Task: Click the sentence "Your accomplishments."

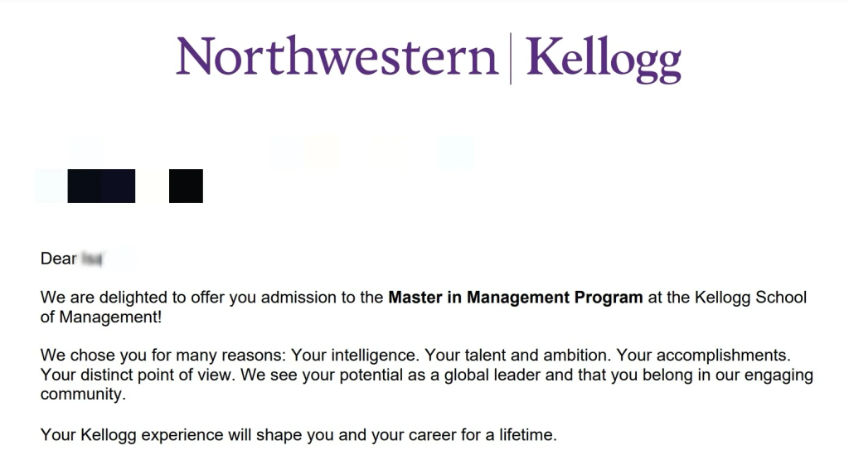Action: click(705, 356)
